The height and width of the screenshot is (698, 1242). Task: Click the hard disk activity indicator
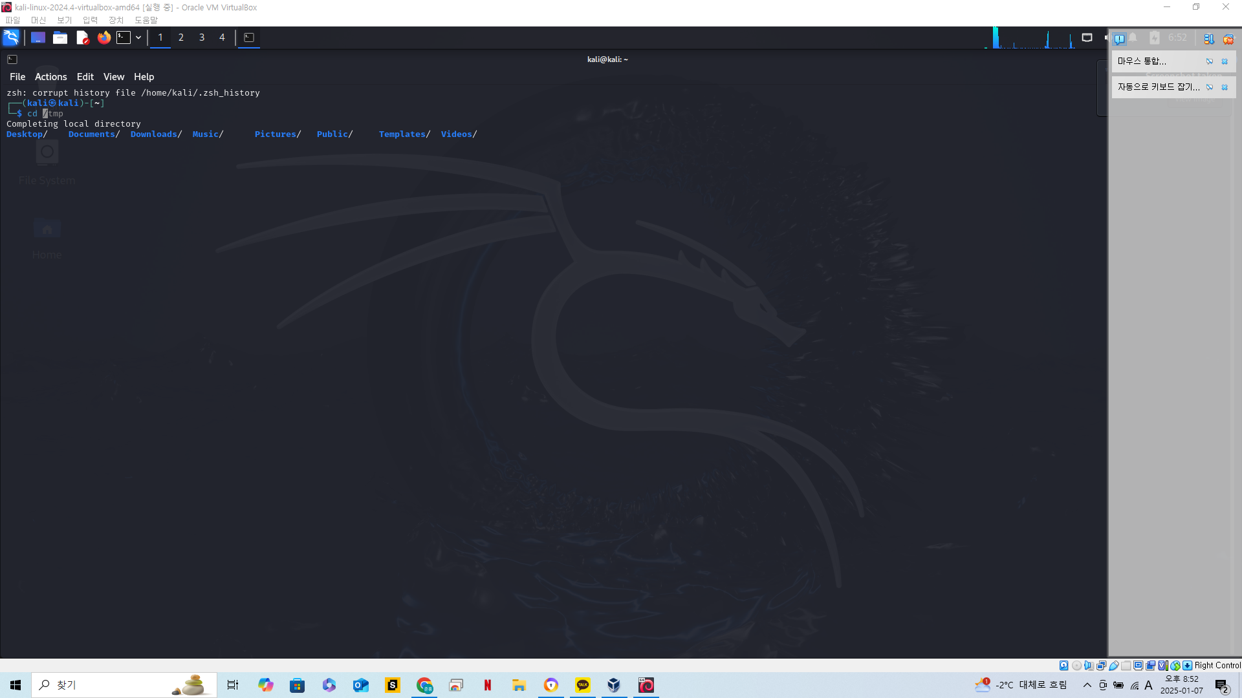coord(1064,665)
